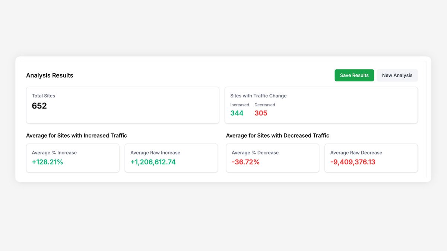Click the -36.72% decrease value
Viewport: 447px width, 251px height.
pyautogui.click(x=246, y=162)
